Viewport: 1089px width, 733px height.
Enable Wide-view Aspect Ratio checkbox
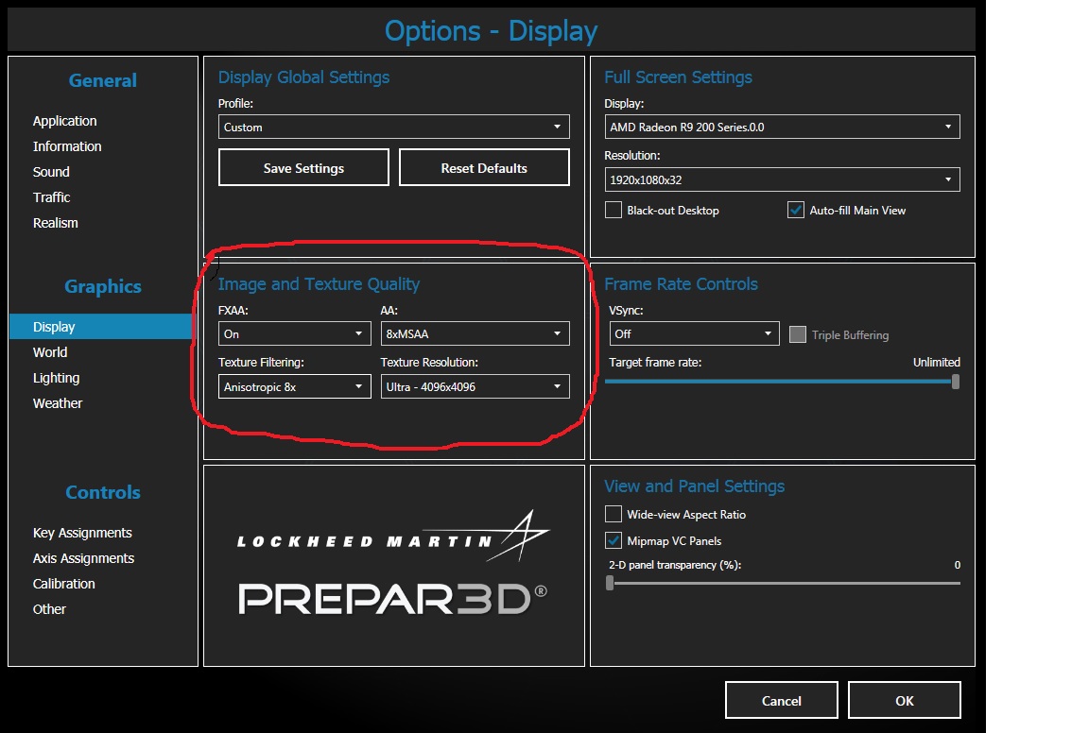[x=614, y=514]
